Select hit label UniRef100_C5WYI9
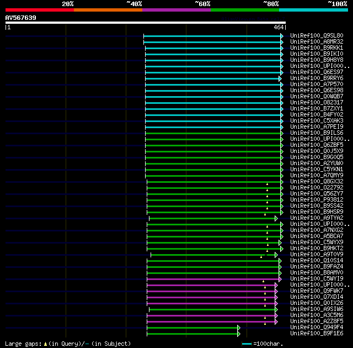Viewport: 353px width, 348px height. (x=317, y=279)
